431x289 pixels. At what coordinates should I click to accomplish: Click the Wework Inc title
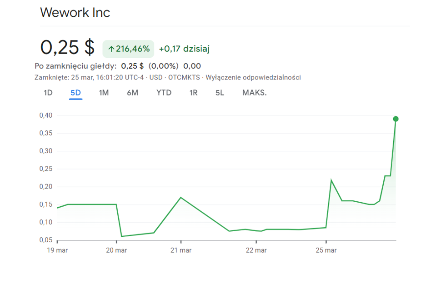pos(75,12)
